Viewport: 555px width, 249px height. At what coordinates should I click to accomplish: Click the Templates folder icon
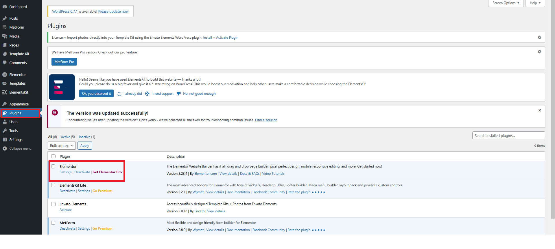tap(5, 83)
